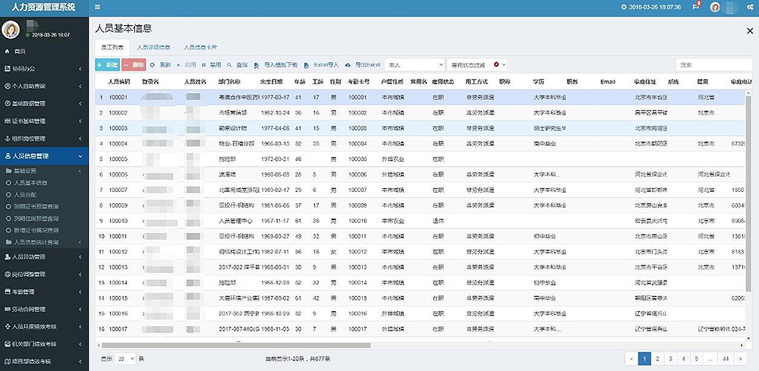Click the icon beside 证书基础管理
The image size is (759, 371).
click(x=7, y=121)
